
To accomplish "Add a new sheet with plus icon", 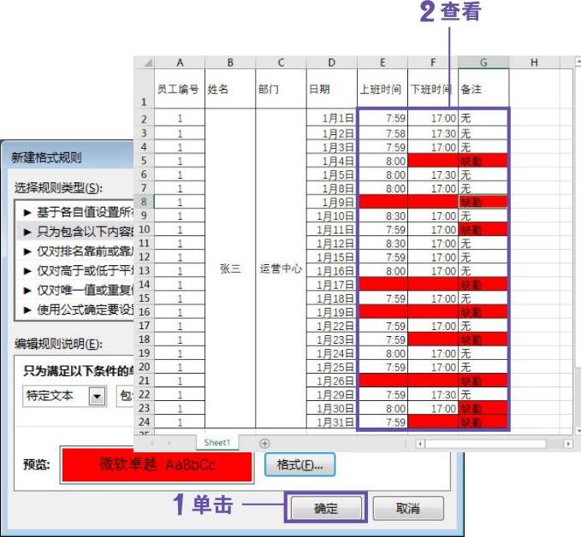I will coord(264,443).
